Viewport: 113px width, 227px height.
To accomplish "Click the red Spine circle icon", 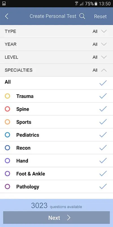I will 7,109.
